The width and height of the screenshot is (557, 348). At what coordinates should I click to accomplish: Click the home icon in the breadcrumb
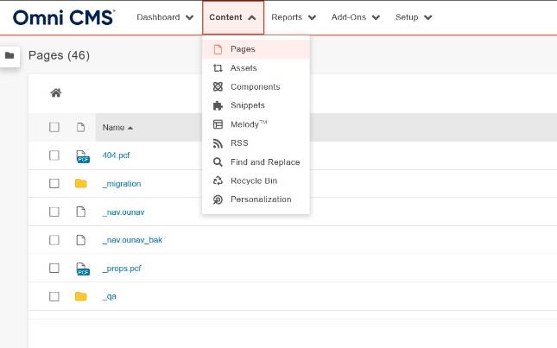point(56,93)
